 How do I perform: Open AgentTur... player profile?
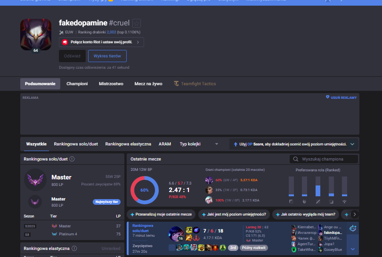[x=306, y=244]
